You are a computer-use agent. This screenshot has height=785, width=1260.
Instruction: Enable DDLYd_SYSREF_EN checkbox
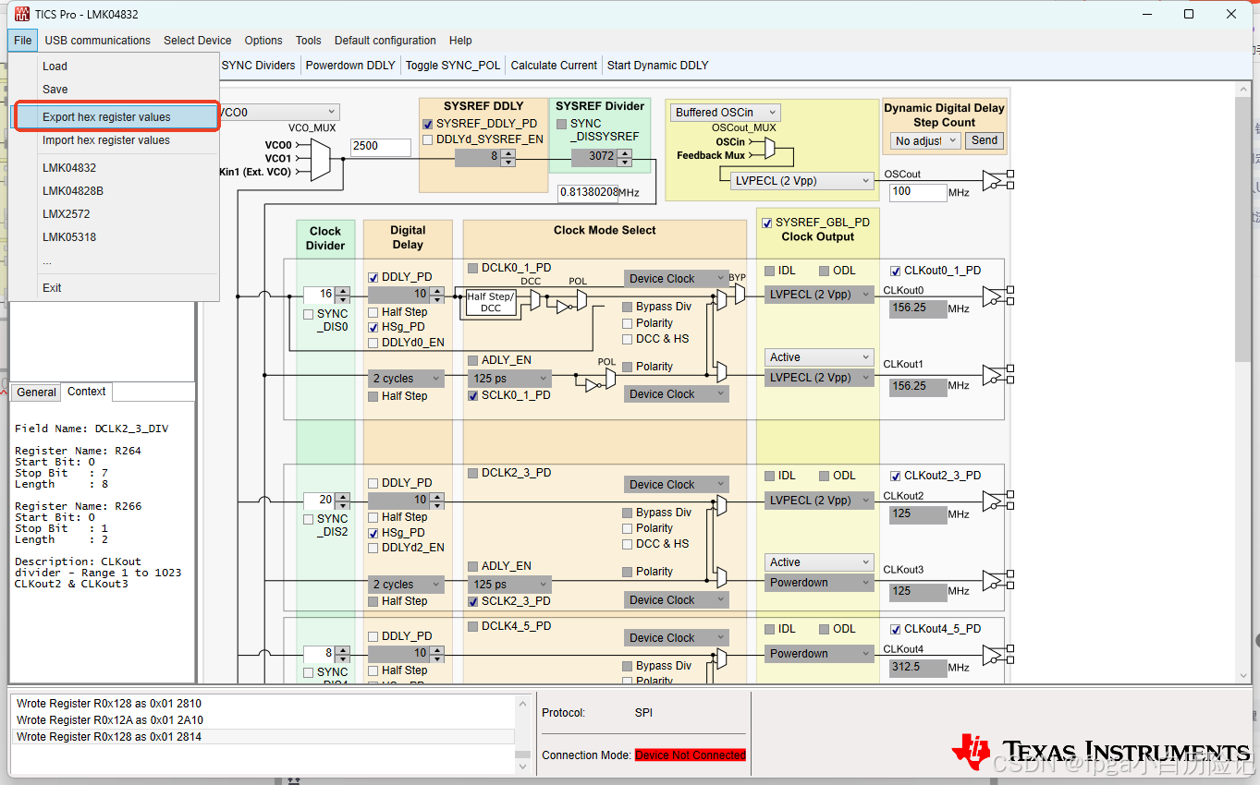[428, 140]
